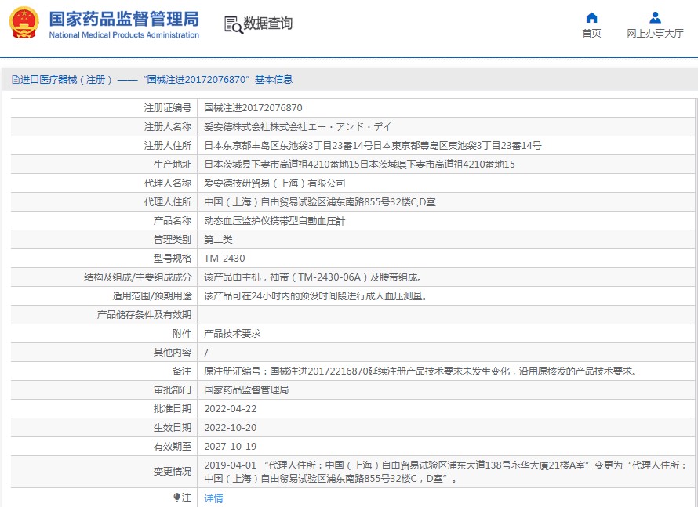Image resolution: width=698 pixels, height=507 pixels.
Task: Select effective date 2022-10-20
Action: tap(230, 428)
